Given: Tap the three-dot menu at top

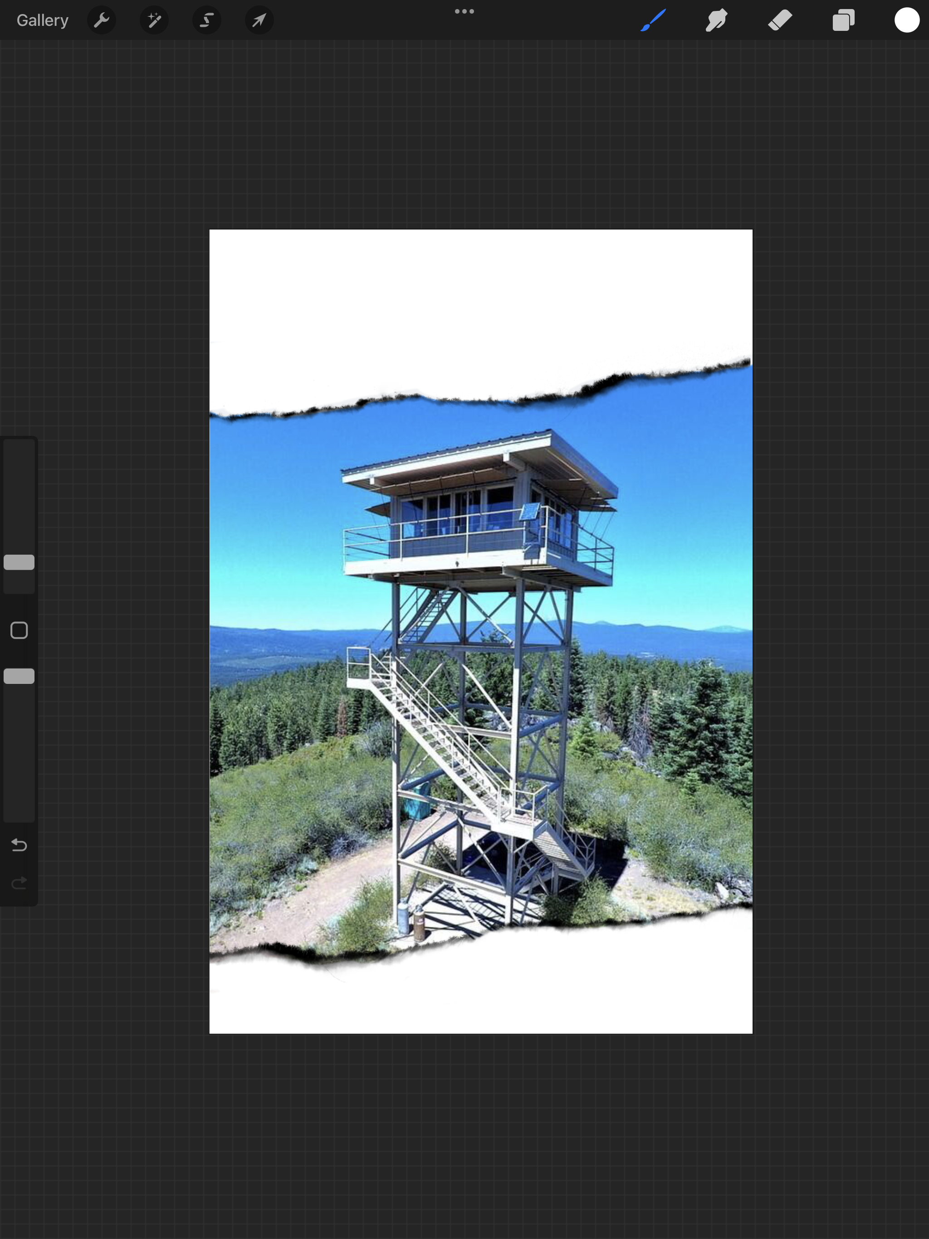Looking at the screenshot, I should tap(464, 11).
